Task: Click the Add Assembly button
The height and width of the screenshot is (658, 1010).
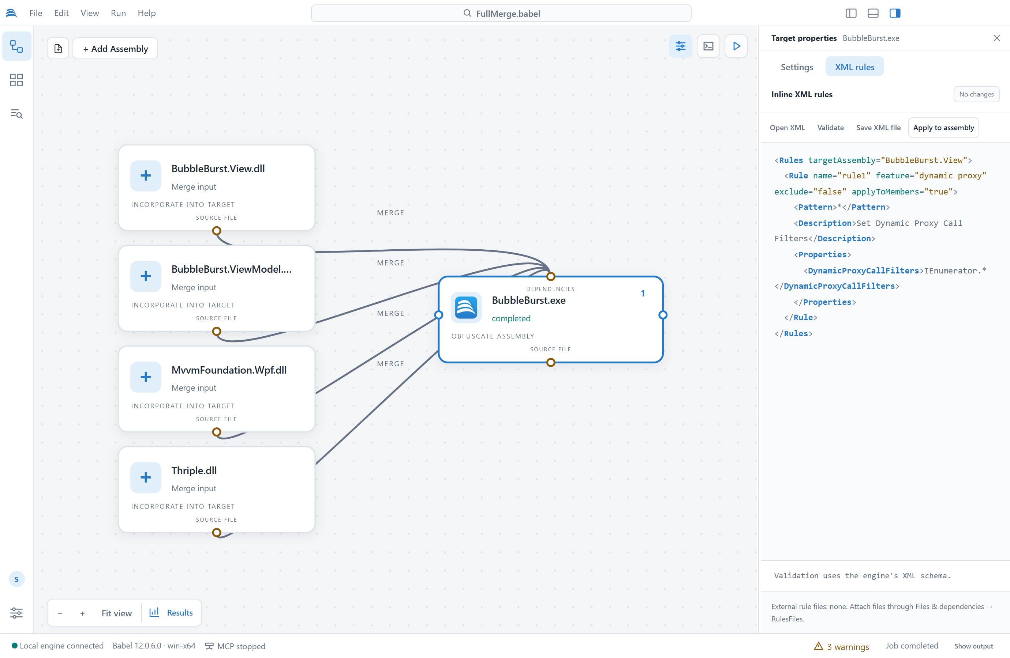Action: 115,49
